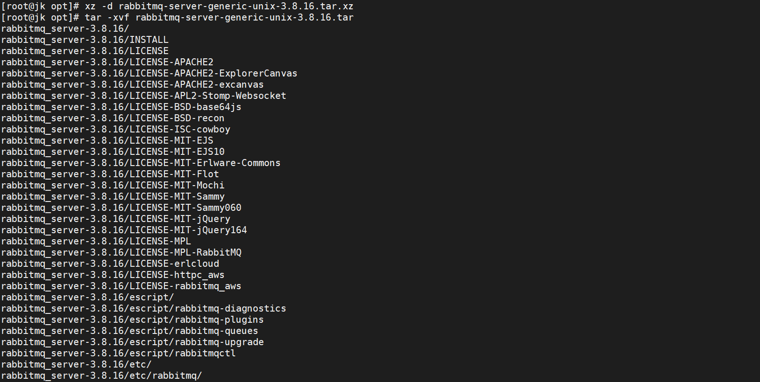The image size is (760, 382).
Task: Click the LICENSE-ISC-cowboy line
Action: pos(115,130)
